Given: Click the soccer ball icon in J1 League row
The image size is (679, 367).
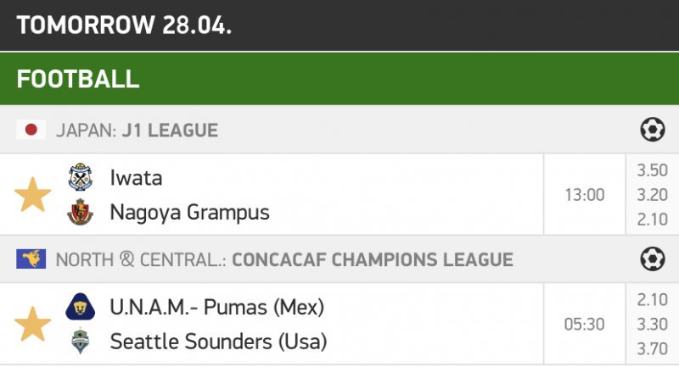Looking at the screenshot, I should click(x=652, y=129).
